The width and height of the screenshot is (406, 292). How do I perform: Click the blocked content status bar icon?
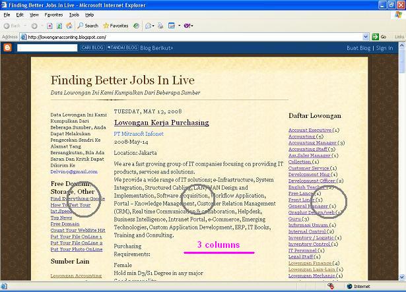[x=331, y=286]
